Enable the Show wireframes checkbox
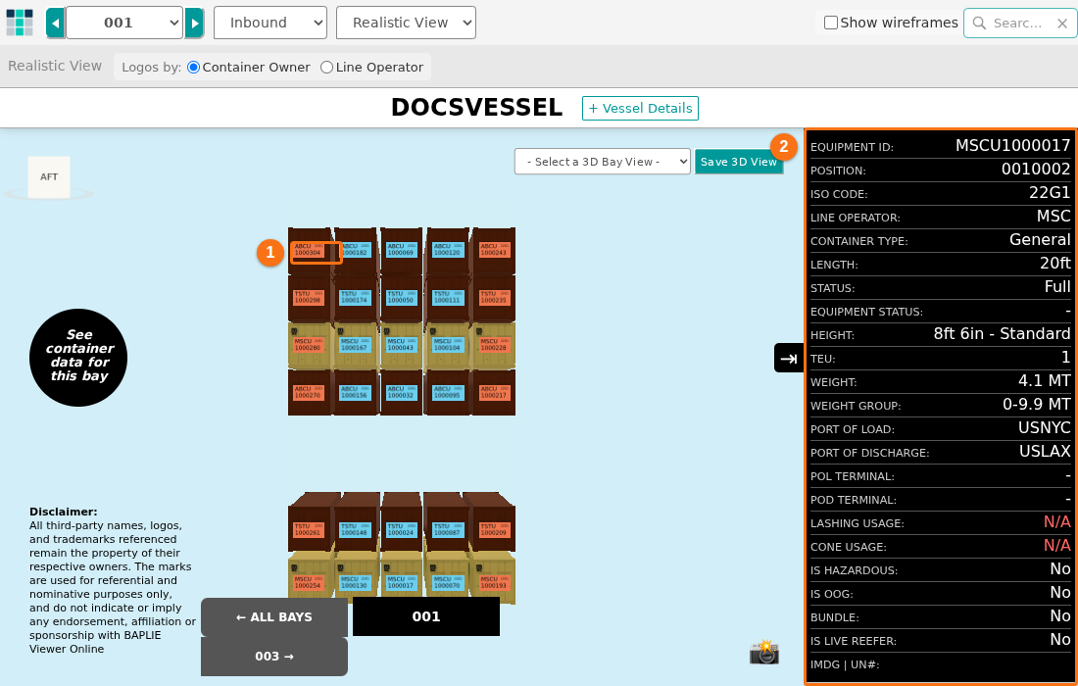 pos(830,23)
